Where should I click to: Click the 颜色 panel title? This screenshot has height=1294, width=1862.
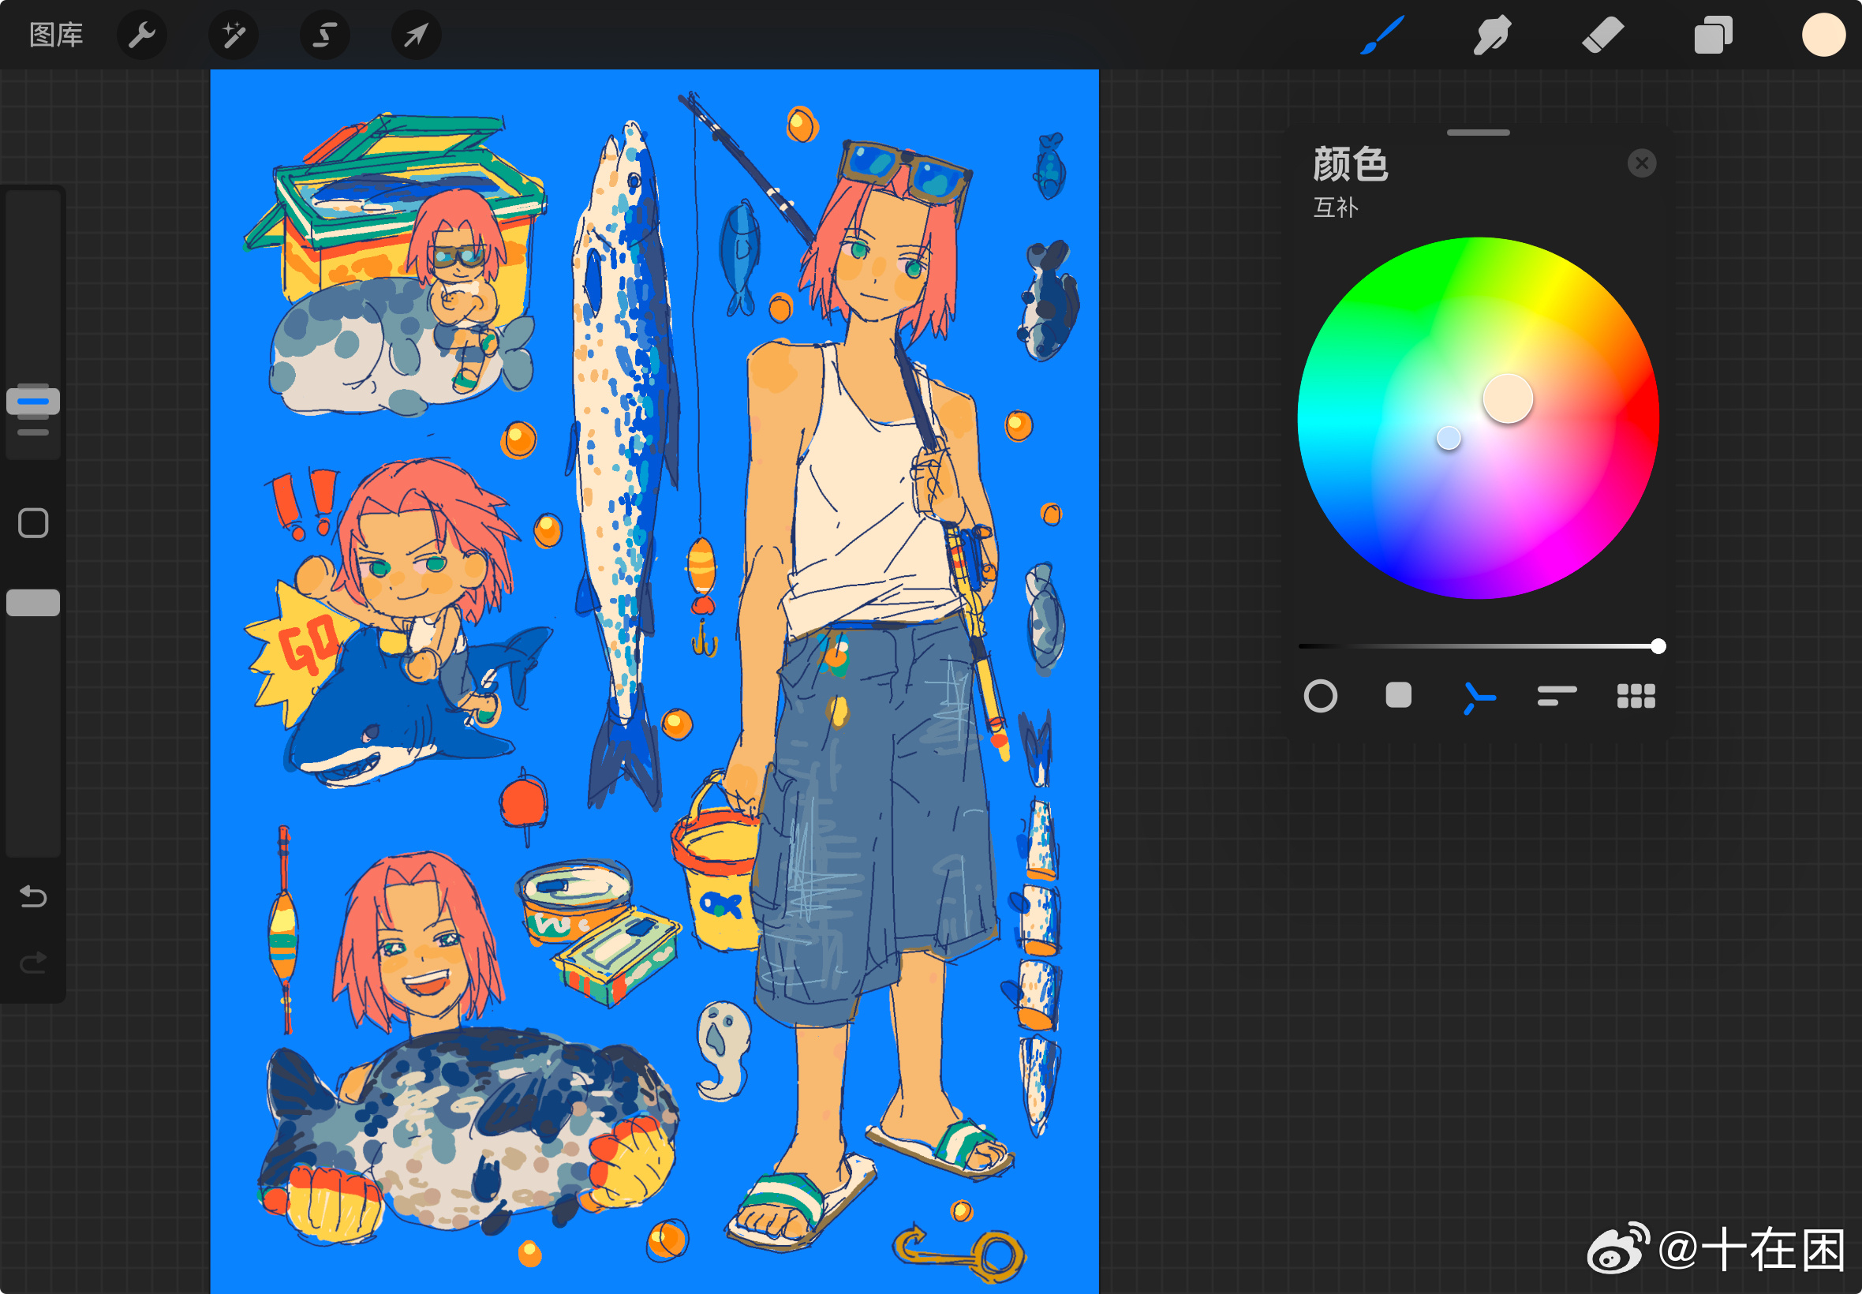pos(1350,164)
